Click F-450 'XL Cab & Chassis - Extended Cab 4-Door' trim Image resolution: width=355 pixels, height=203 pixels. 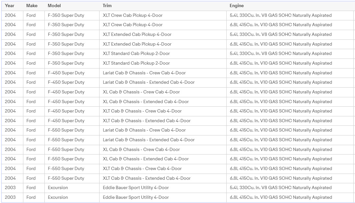tap(146, 101)
